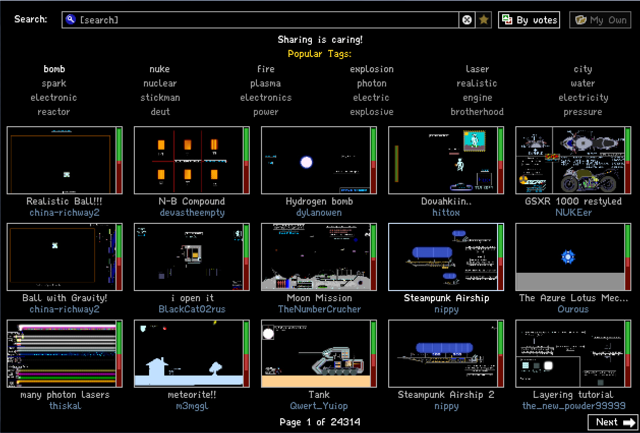Filter by the spark tag
This screenshot has height=433, width=640.
click(54, 83)
